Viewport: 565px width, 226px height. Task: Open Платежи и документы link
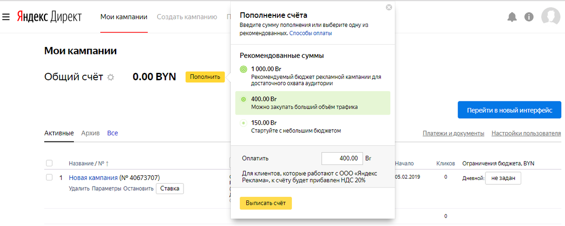tap(453, 133)
